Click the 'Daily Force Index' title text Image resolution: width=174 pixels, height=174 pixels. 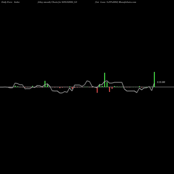point(10,2)
